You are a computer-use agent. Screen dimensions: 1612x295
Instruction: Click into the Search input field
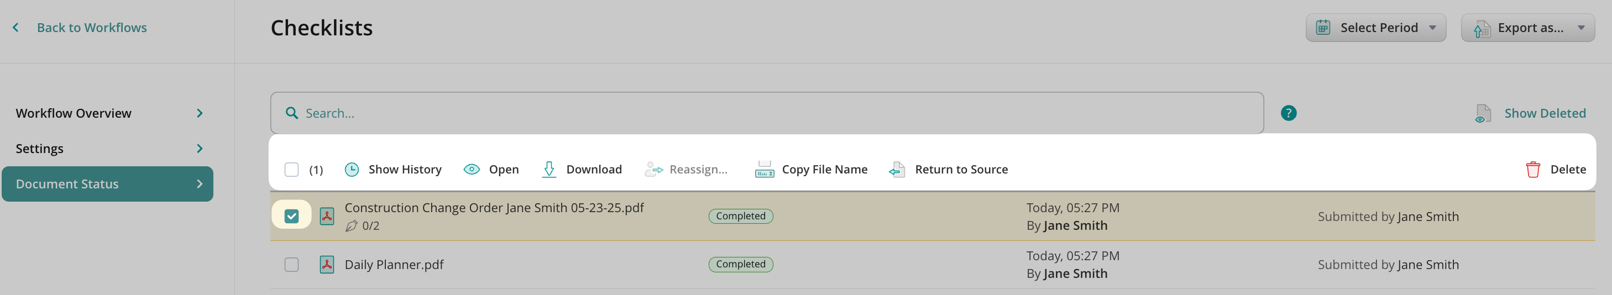[767, 113]
